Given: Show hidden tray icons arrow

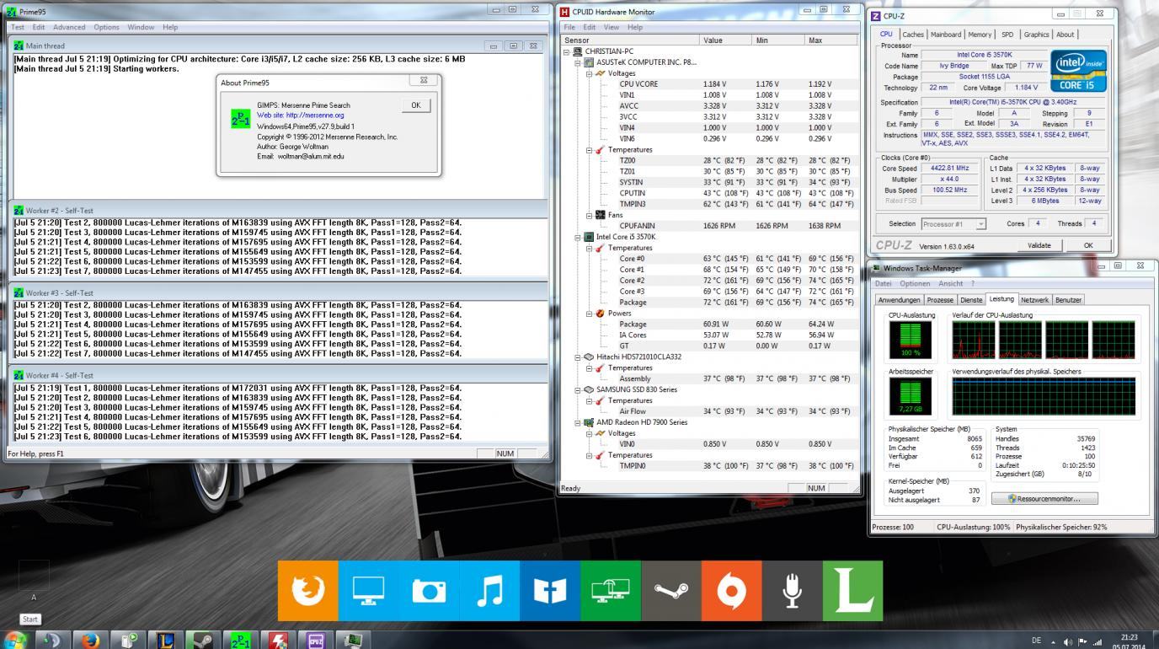Looking at the screenshot, I should 1055,641.
